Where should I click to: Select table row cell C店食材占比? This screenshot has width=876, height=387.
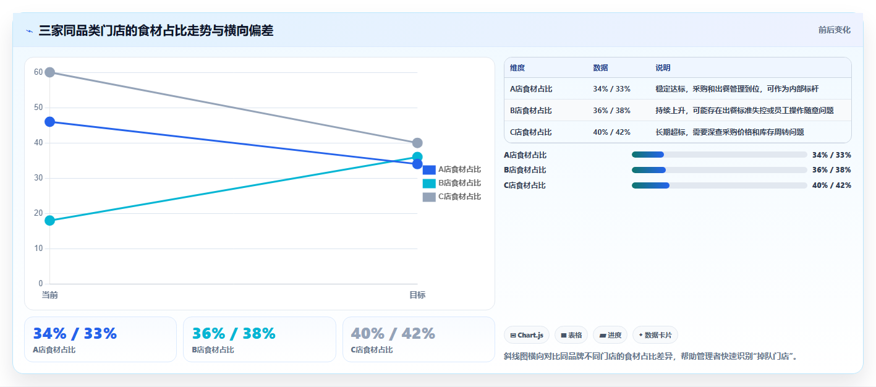[x=531, y=132]
